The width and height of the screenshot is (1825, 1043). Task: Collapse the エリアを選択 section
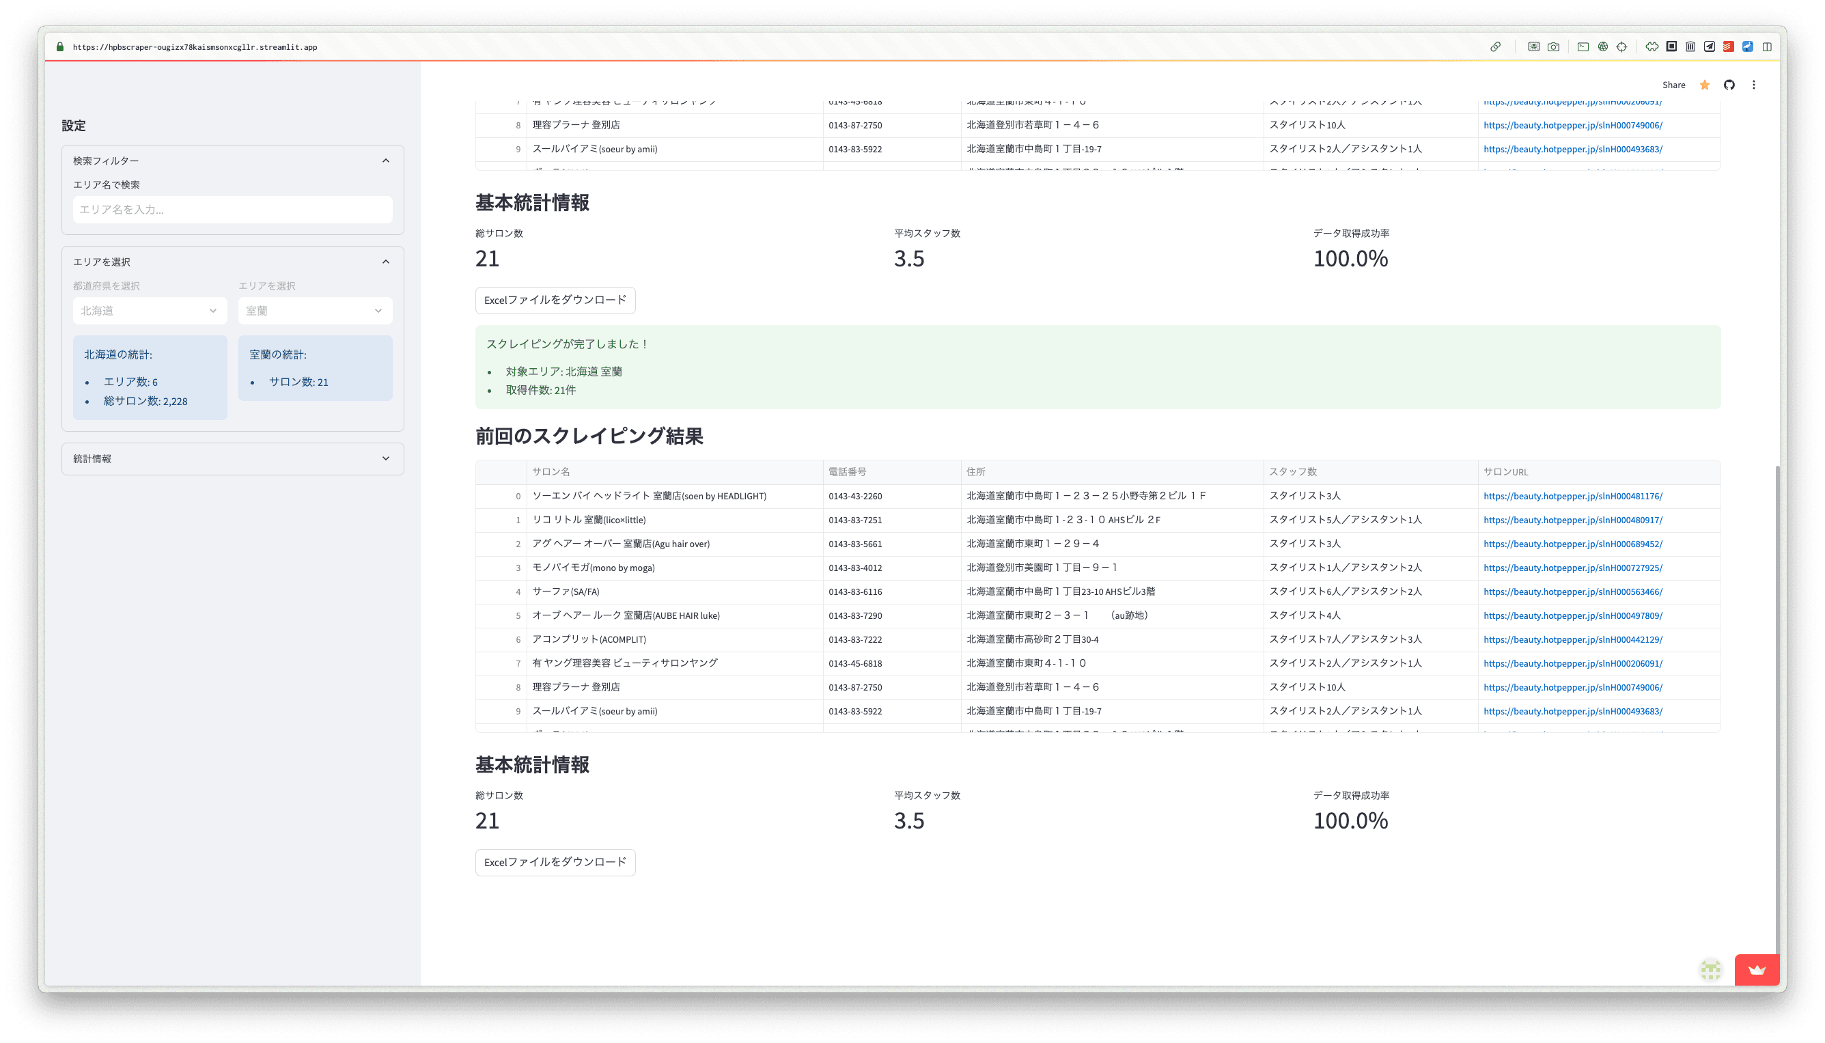[x=233, y=262]
